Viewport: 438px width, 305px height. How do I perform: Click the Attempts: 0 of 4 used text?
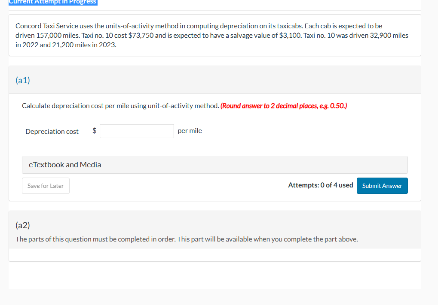pos(321,185)
